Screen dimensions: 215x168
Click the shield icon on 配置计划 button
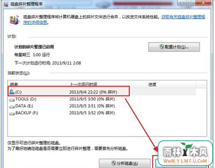161,47
